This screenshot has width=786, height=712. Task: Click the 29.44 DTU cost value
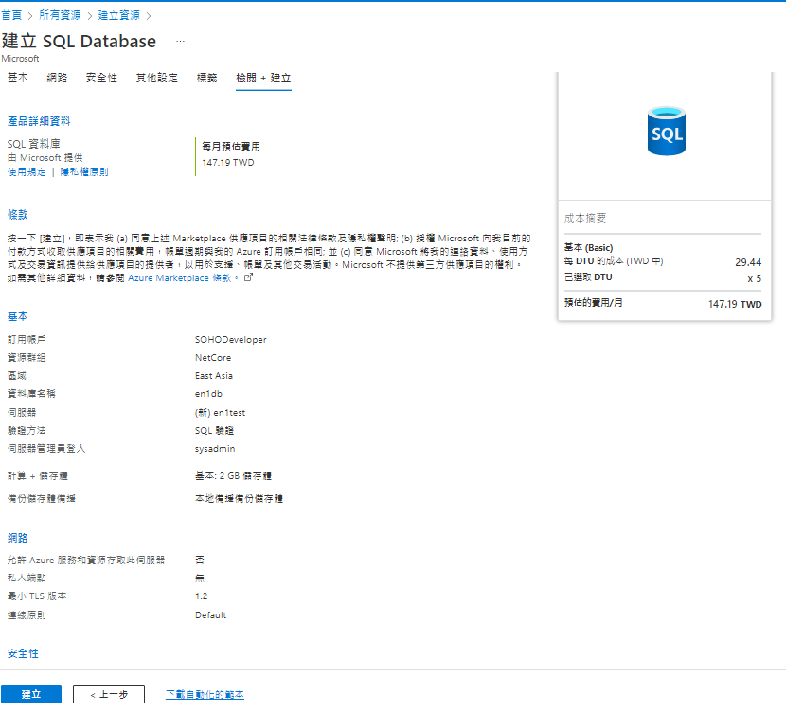tap(748, 262)
